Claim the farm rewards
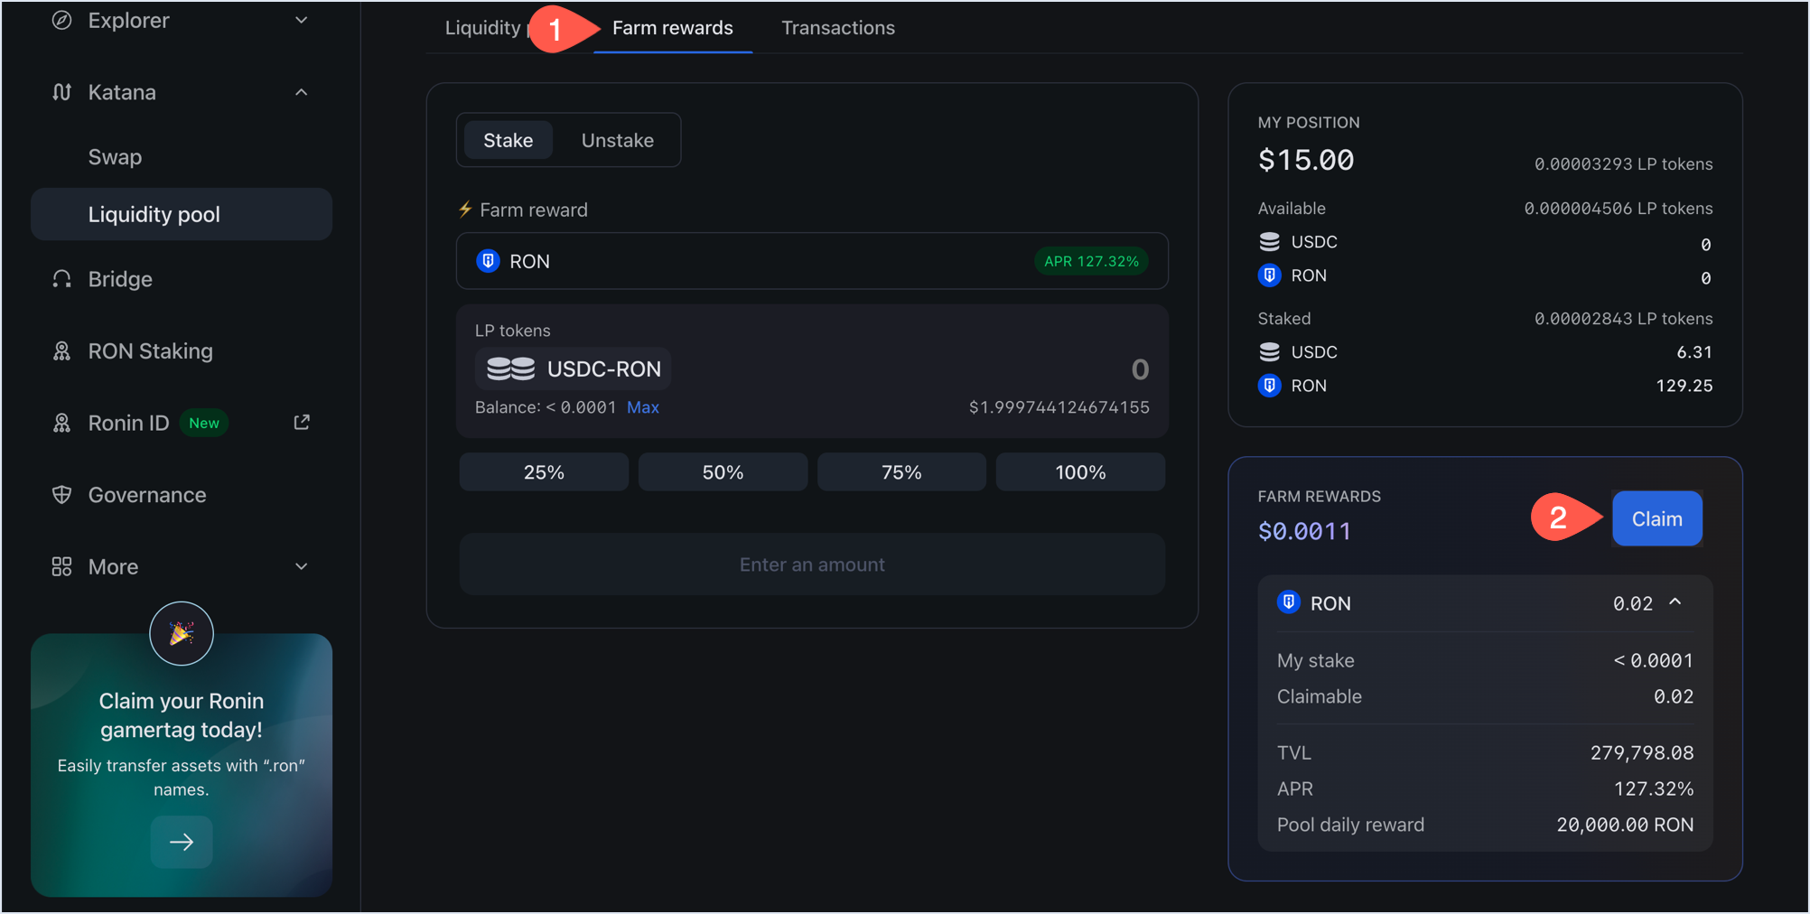The image size is (1810, 914). click(x=1656, y=518)
